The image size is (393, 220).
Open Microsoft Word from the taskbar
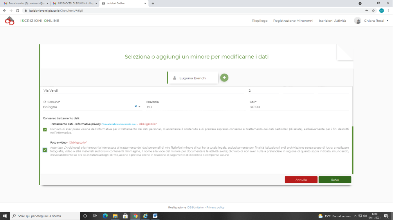point(155,216)
